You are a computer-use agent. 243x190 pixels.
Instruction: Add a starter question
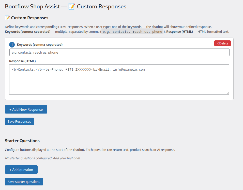[21, 170]
